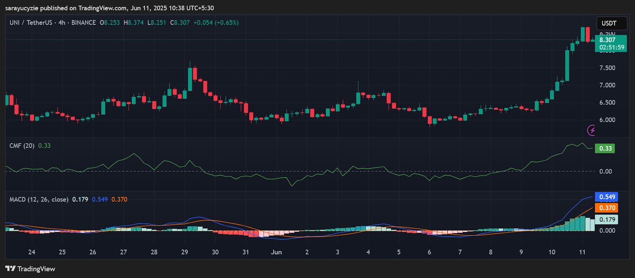Screen dimensions: 635x278
Task: Click the Jun label on time axis
Action: click(x=276, y=252)
